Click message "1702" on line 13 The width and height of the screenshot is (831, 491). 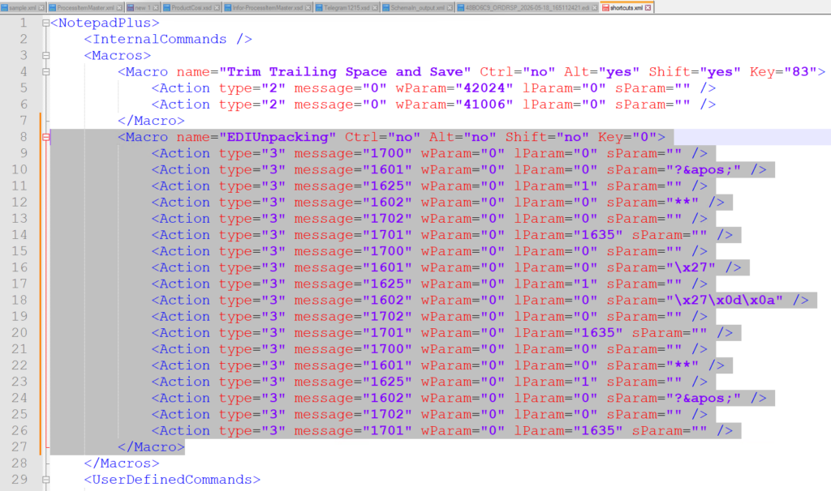pyautogui.click(x=387, y=219)
